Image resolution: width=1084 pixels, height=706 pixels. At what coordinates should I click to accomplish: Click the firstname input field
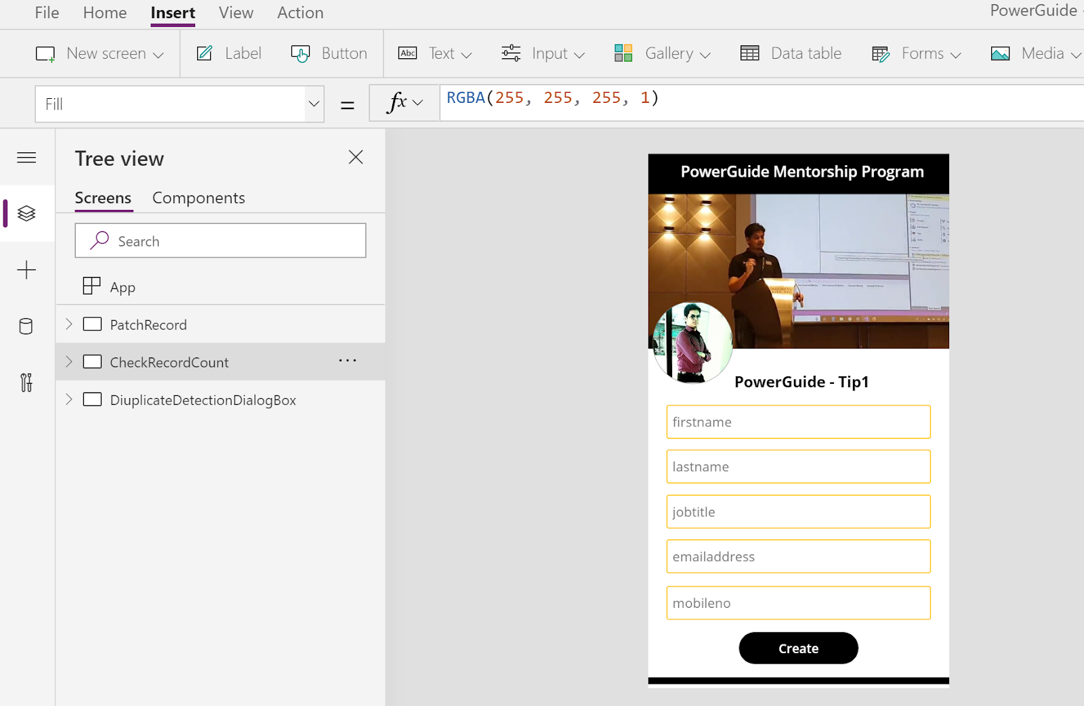(x=798, y=422)
